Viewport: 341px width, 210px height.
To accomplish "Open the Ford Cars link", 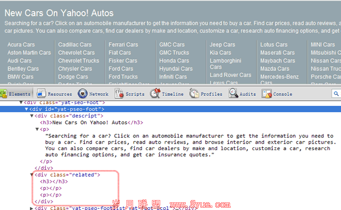I will click(x=121, y=69).
